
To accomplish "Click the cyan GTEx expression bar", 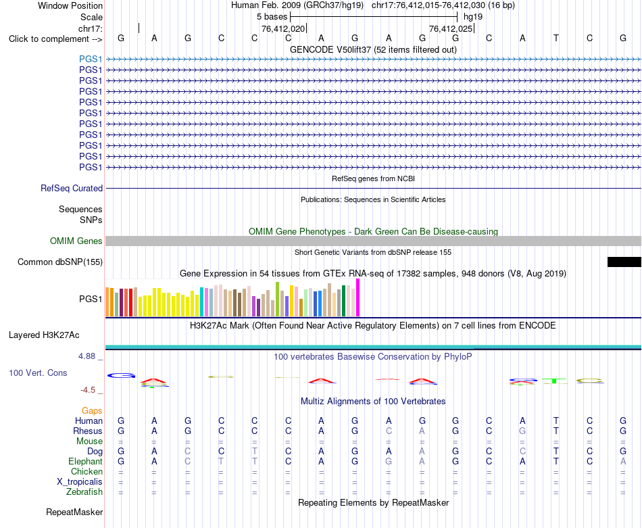I will coord(201,302).
